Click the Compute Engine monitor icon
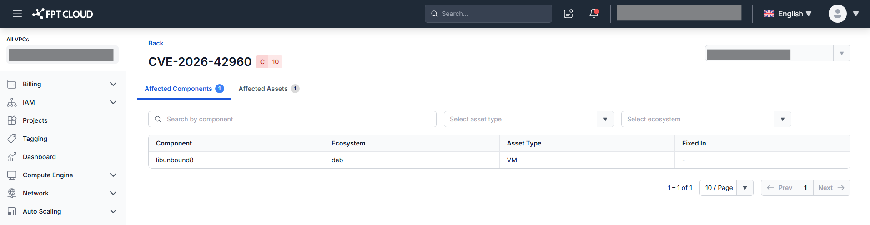This screenshot has height=225, width=870. [12, 175]
